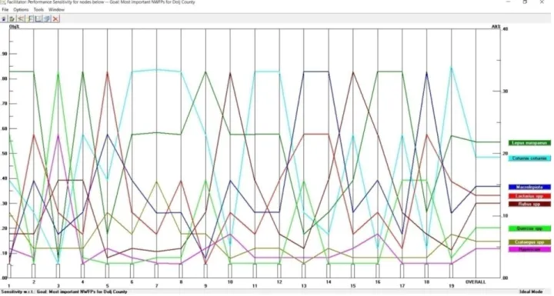The height and width of the screenshot is (296, 554).
Task: Click the x-axis label 13
Action: click(x=304, y=285)
